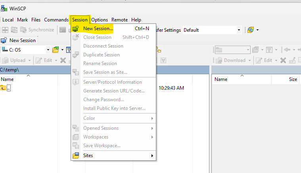The image size is (301, 173).
Task: Click the remote Download button
Action: (231, 60)
